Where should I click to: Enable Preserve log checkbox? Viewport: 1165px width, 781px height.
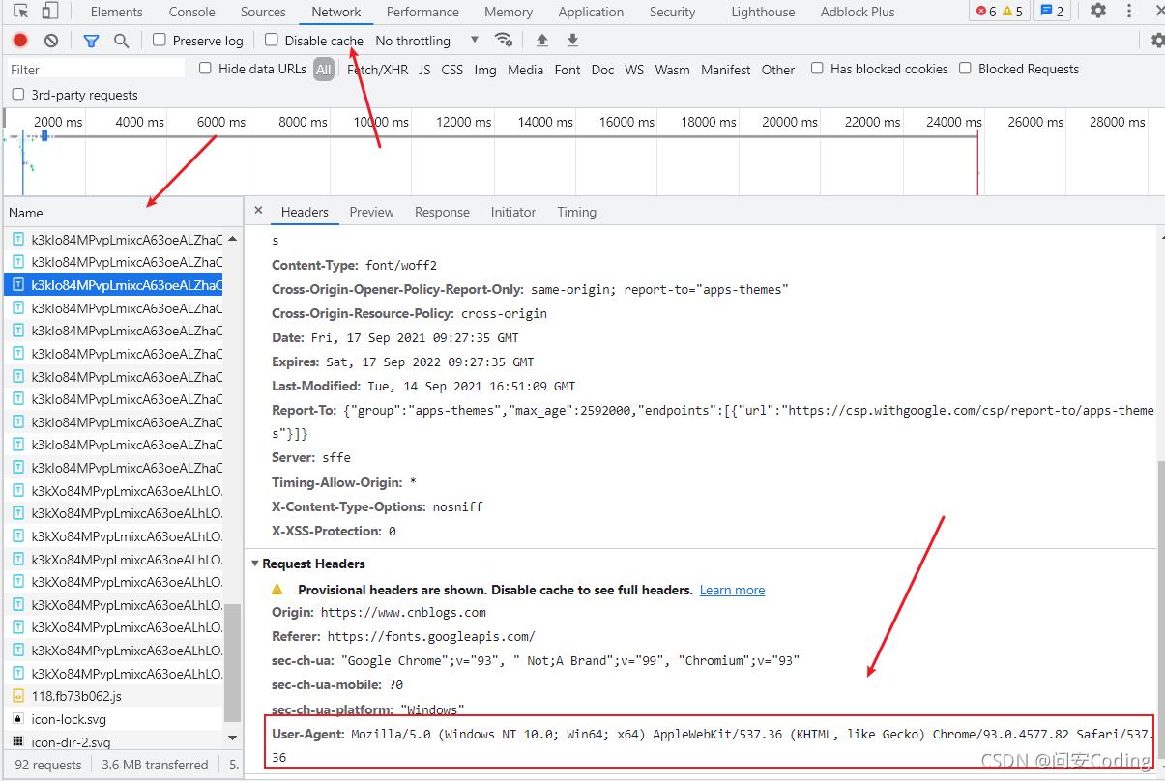click(160, 40)
